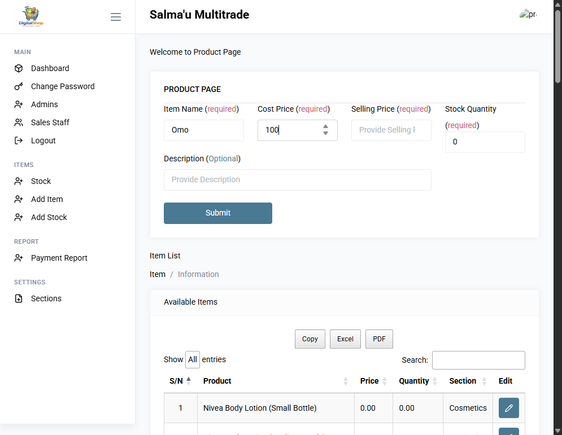Click the Change Password key icon
562x435 pixels.
coord(19,86)
